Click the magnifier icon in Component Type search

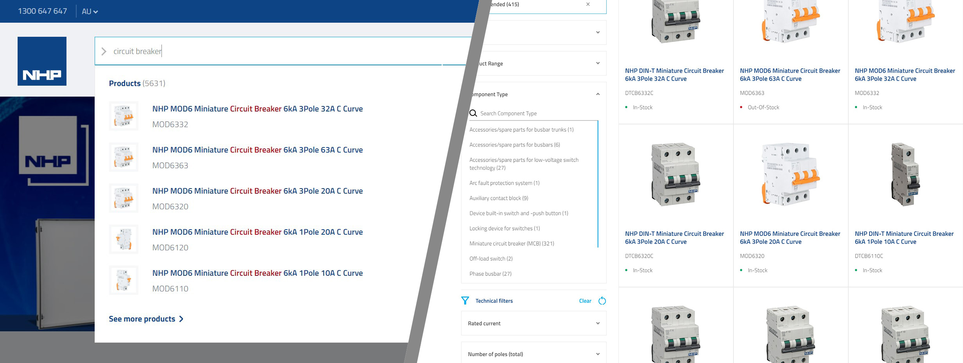pyautogui.click(x=473, y=113)
